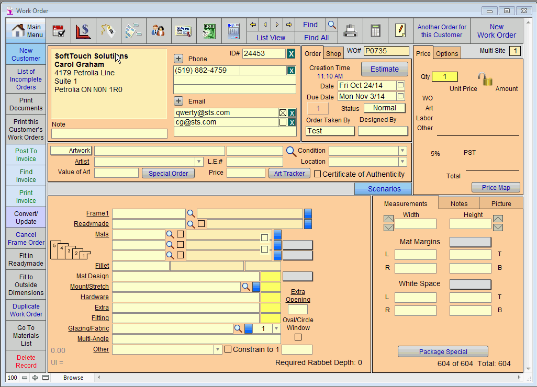Open the Location dropdown list
This screenshot has height=387, width=537.
point(402,162)
